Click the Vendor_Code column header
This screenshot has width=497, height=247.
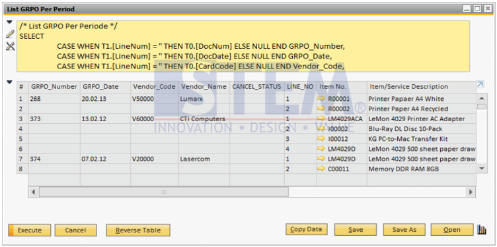[155, 86]
